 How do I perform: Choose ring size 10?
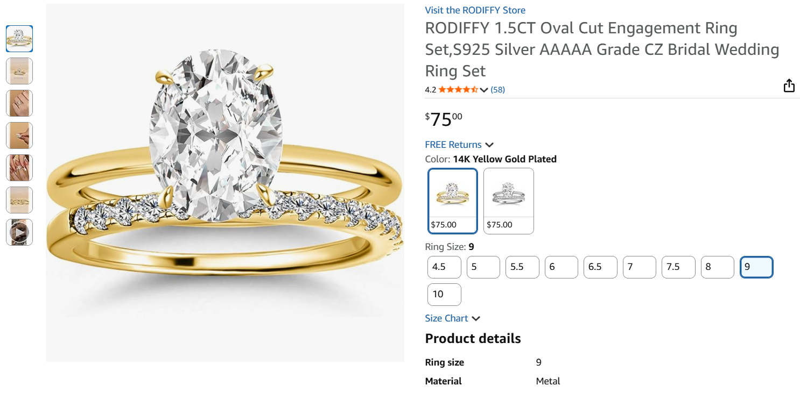[444, 294]
